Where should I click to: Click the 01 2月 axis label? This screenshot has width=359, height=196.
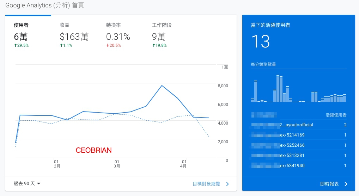pyautogui.click(x=57, y=164)
